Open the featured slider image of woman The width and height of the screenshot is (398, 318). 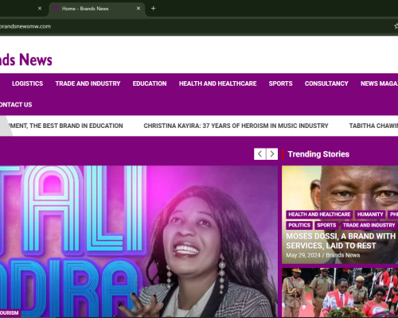pyautogui.click(x=139, y=241)
